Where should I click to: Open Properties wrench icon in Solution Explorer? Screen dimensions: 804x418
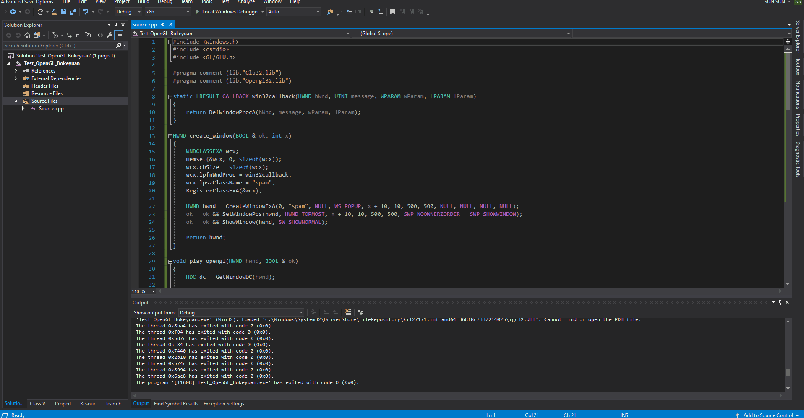click(x=110, y=35)
